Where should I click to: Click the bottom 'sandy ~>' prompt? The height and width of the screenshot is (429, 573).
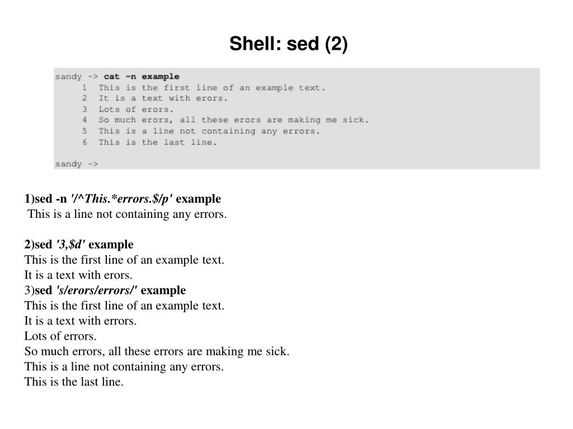(x=76, y=164)
